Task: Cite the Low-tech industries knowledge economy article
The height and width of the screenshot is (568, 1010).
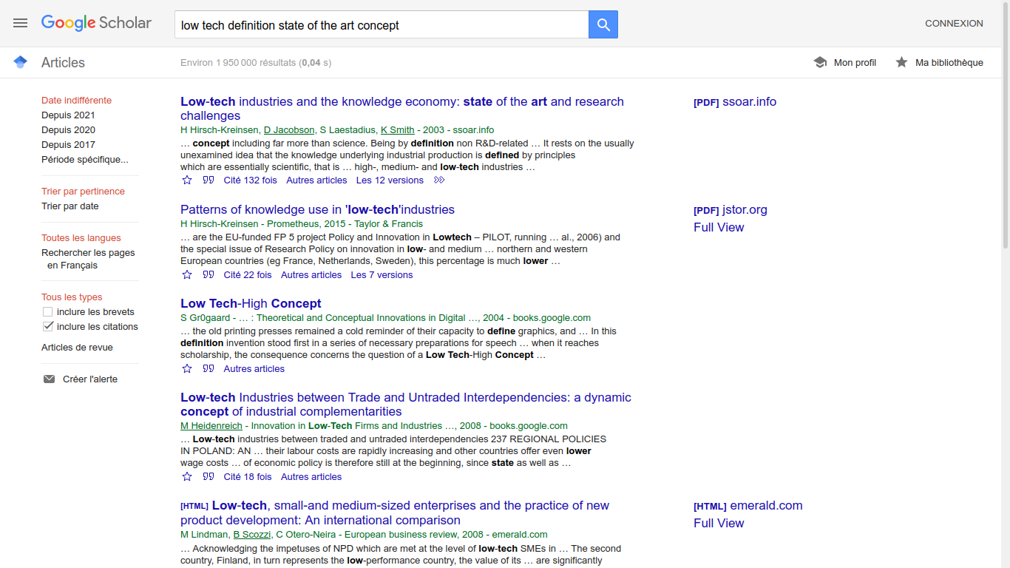Action: [x=209, y=180]
